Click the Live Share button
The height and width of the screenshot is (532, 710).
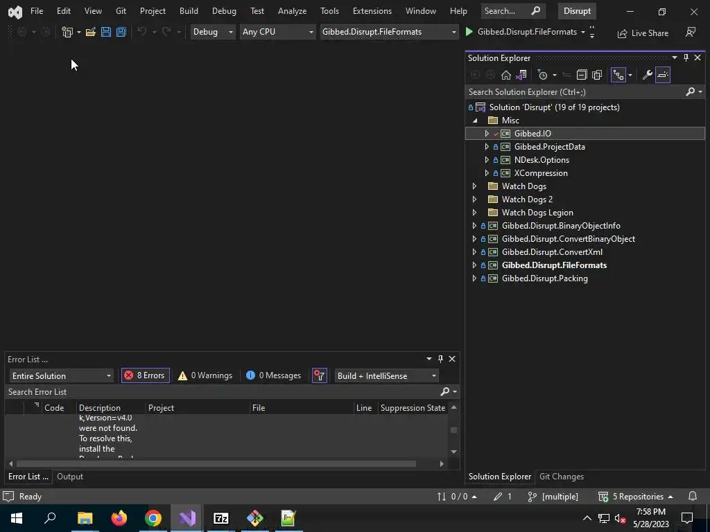coord(643,33)
